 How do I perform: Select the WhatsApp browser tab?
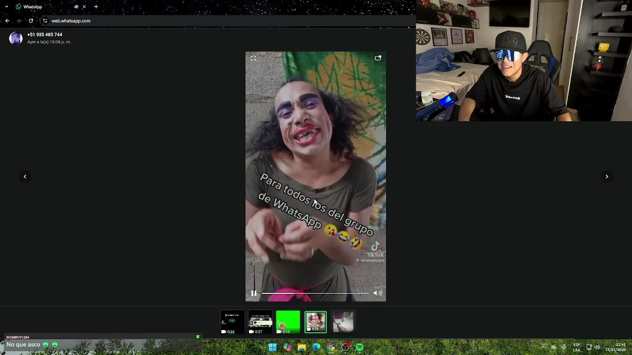(x=33, y=7)
